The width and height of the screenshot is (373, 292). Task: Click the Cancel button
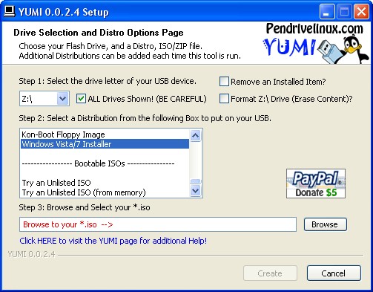tap(334, 273)
